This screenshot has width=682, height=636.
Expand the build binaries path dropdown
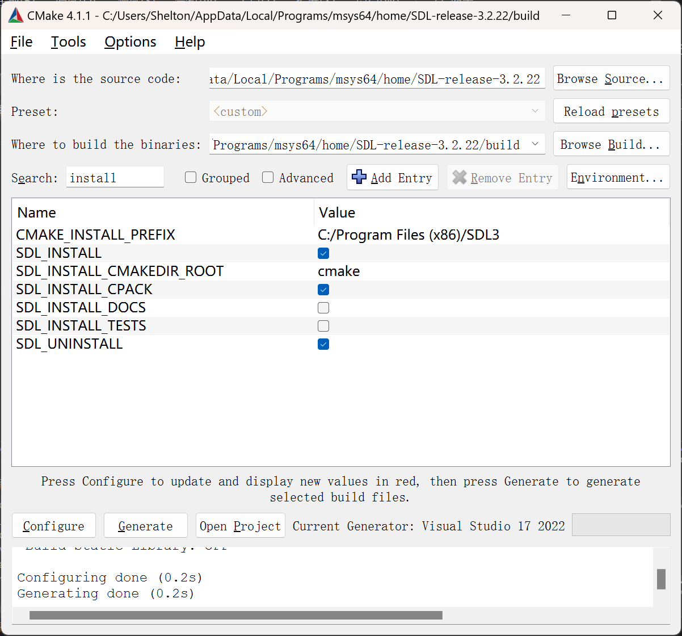point(535,144)
